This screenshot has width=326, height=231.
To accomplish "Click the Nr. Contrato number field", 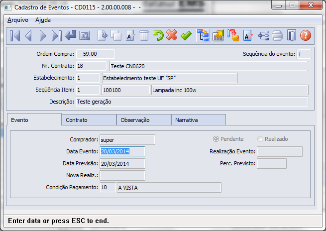I will [91, 66].
